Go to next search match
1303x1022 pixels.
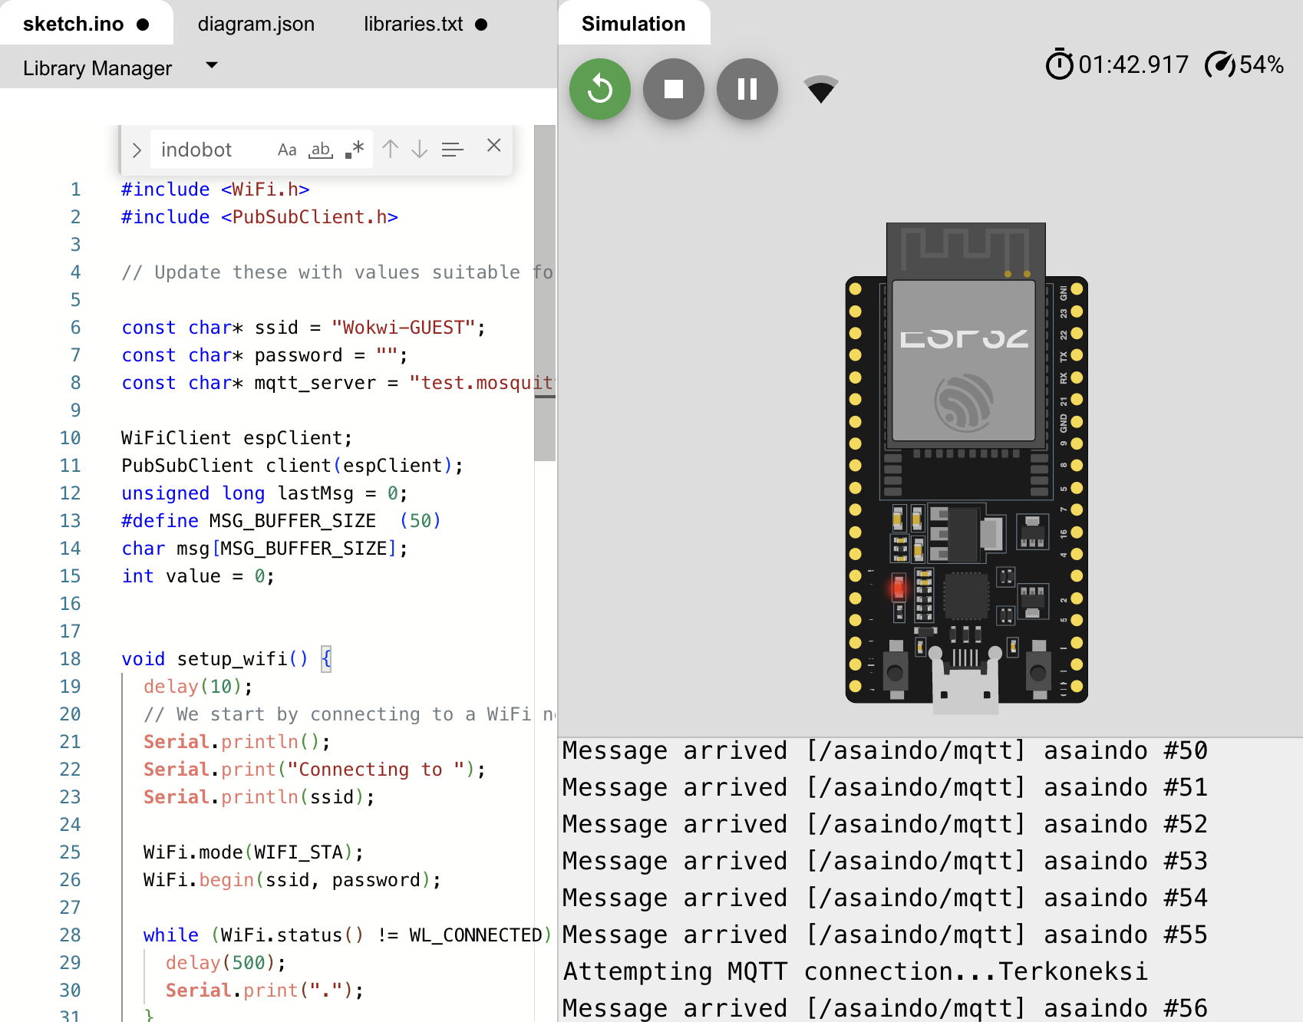point(420,149)
